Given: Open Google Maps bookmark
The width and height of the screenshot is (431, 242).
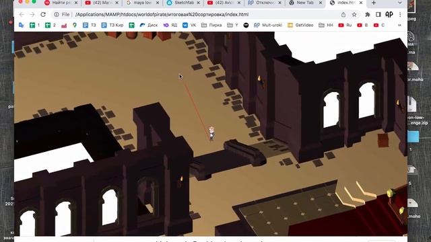Looking at the screenshot, I should coord(75,26).
